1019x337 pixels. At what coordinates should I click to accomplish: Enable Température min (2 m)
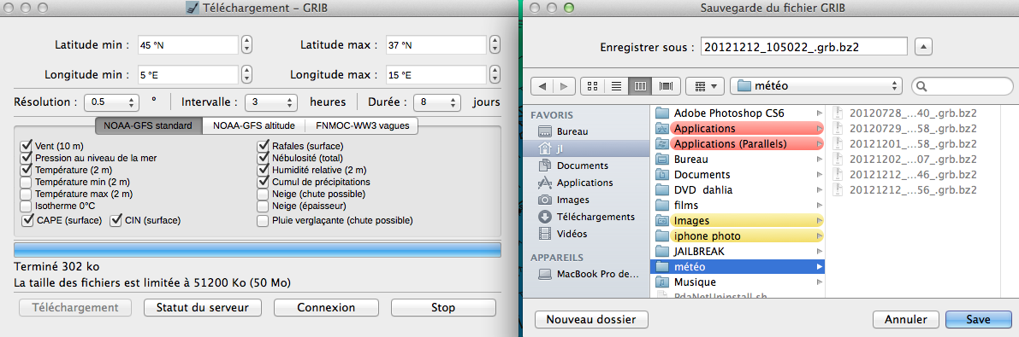(26, 182)
